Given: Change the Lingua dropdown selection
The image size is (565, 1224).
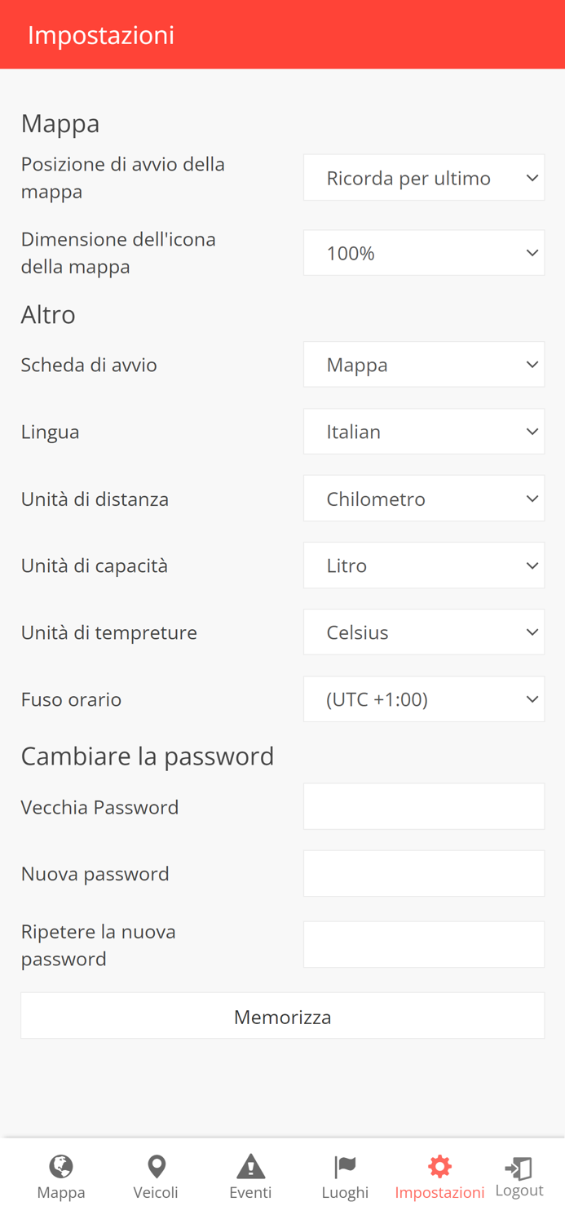Looking at the screenshot, I should (x=424, y=431).
